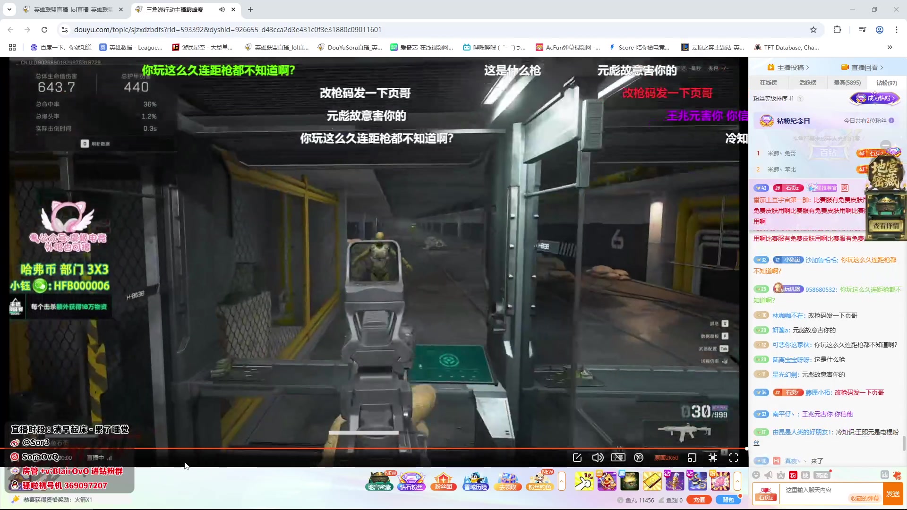Mute the stream volume icon
Screen dimensions: 907x510
click(598, 458)
